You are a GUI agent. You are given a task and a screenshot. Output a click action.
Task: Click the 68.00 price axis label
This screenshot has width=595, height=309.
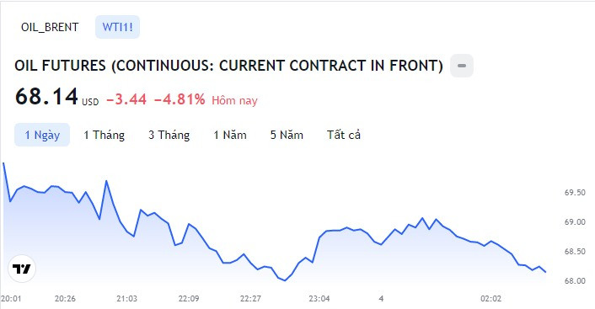click(575, 281)
